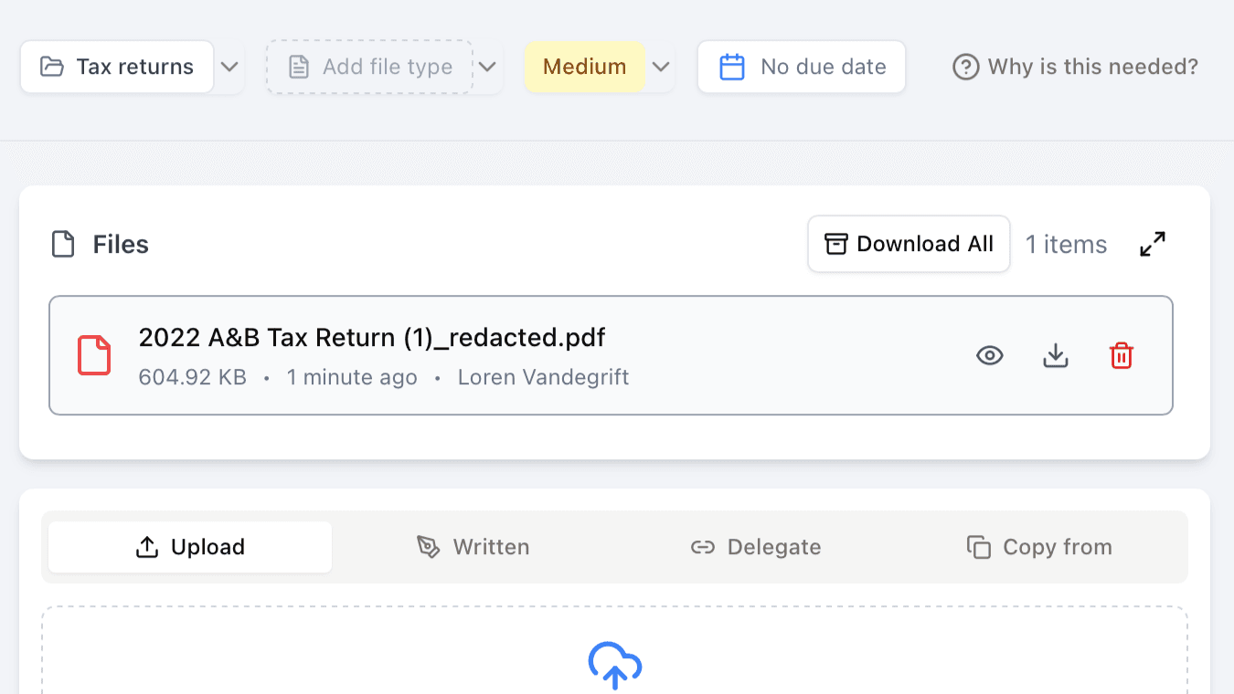The width and height of the screenshot is (1234, 694).
Task: Click the Files panel document icon
Action: click(61, 244)
